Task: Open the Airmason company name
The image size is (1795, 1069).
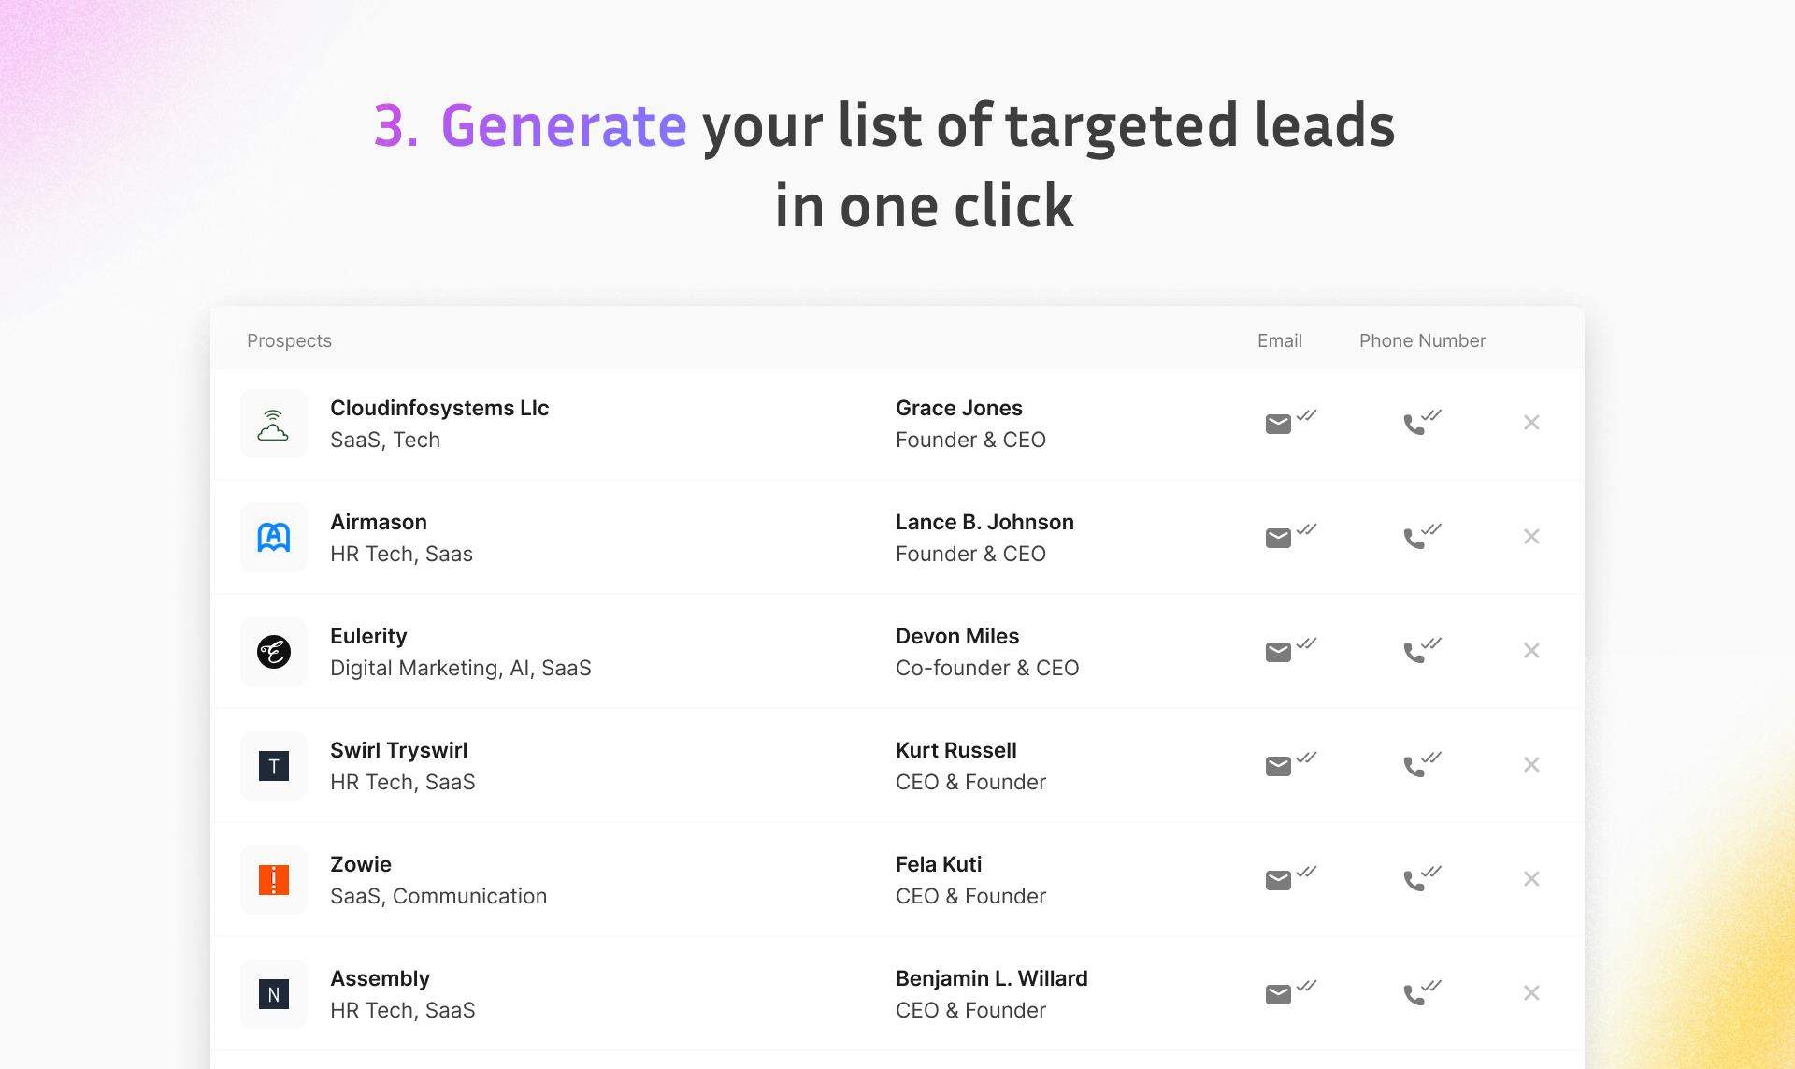Action: (x=378, y=522)
